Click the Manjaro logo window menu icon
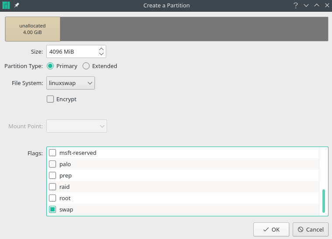This screenshot has width=332, height=239. tap(6, 5)
